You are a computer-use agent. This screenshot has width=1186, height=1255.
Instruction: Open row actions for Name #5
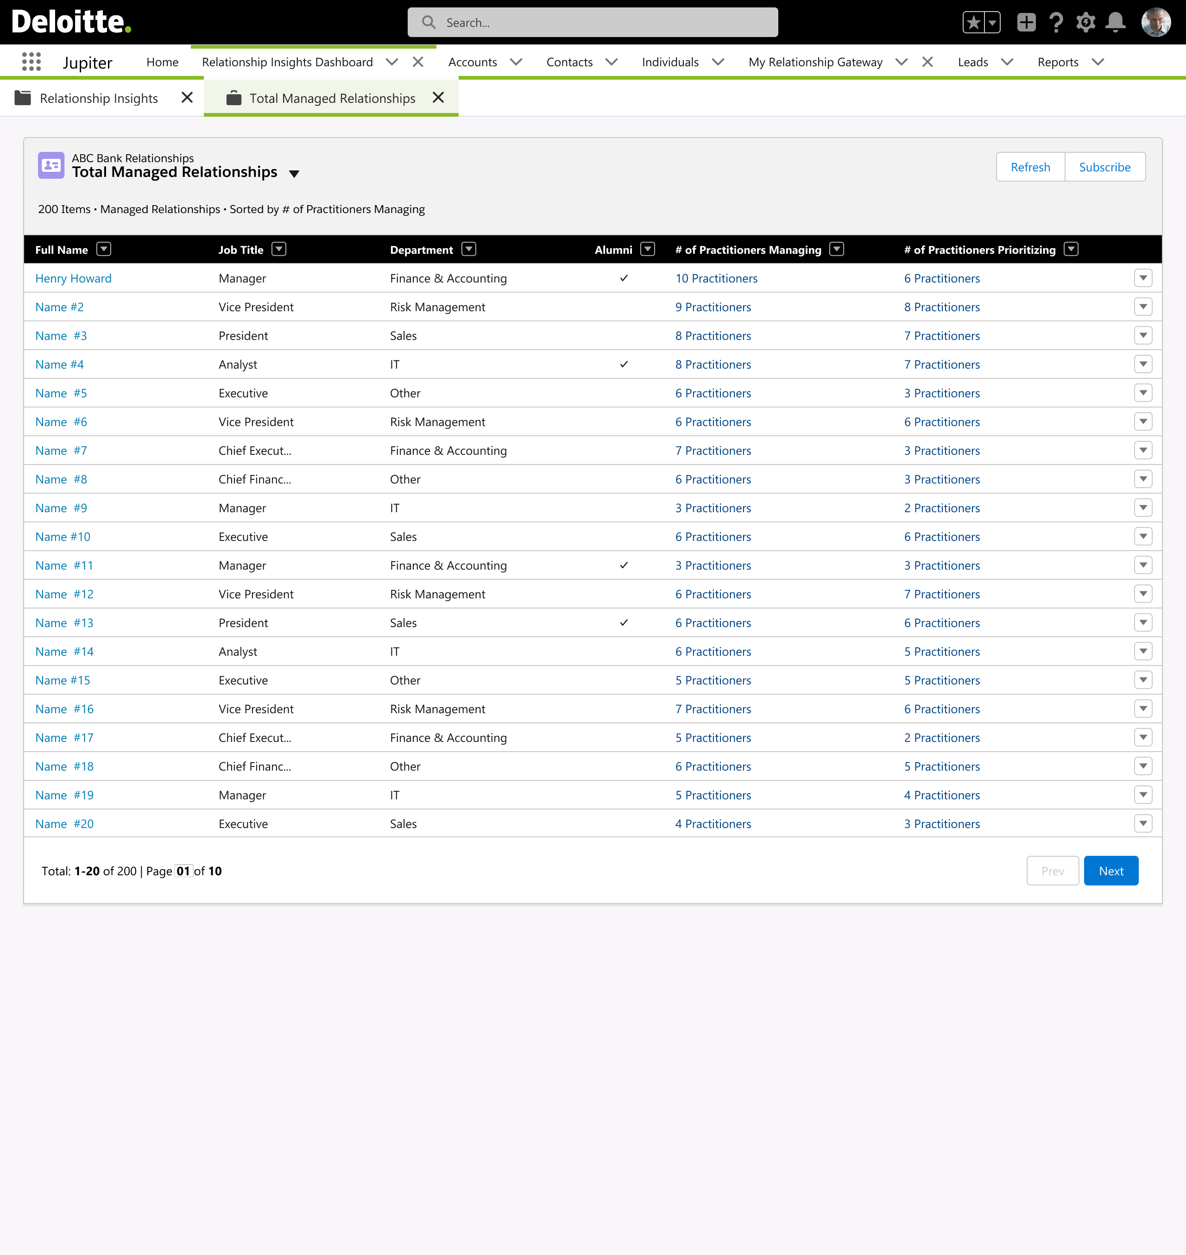click(1143, 392)
